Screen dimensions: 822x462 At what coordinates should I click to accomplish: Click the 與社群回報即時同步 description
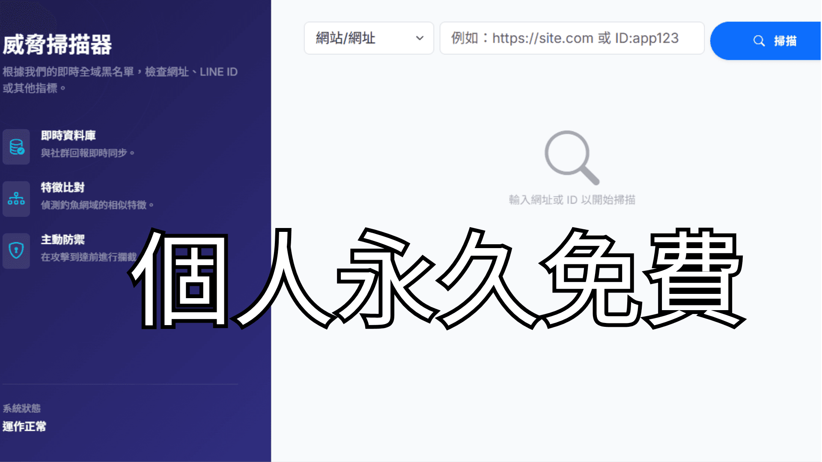(87, 153)
